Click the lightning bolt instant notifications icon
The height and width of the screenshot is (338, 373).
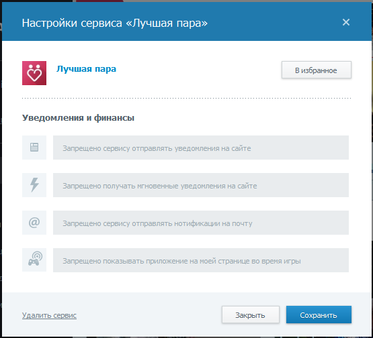click(34, 185)
